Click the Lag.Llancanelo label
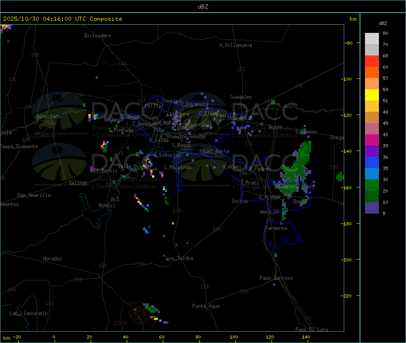Image resolution: width=406 pixels, height=343 pixels. 28,313
